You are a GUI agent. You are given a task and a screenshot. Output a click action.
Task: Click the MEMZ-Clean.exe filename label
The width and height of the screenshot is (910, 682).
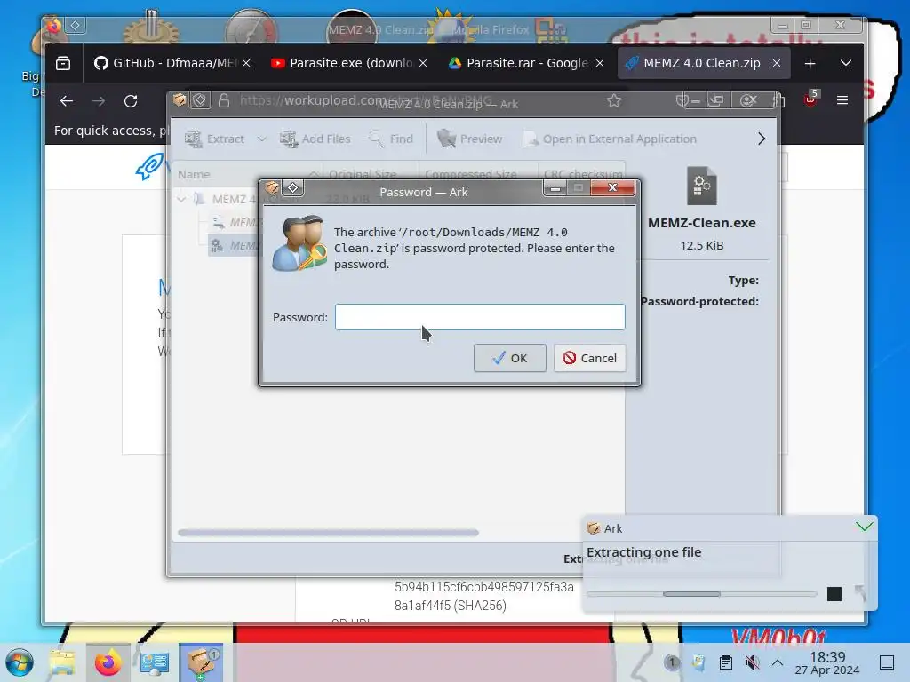(702, 223)
